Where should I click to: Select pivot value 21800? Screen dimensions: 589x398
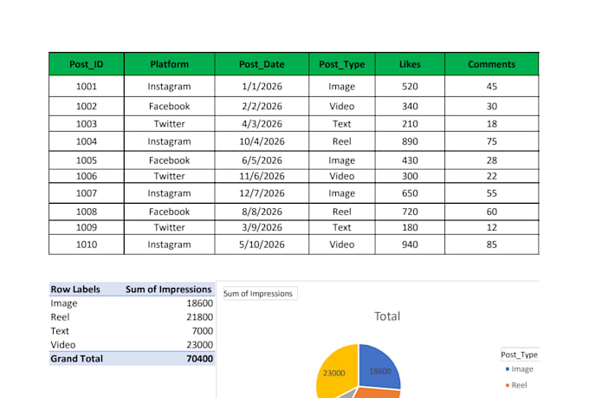200,317
